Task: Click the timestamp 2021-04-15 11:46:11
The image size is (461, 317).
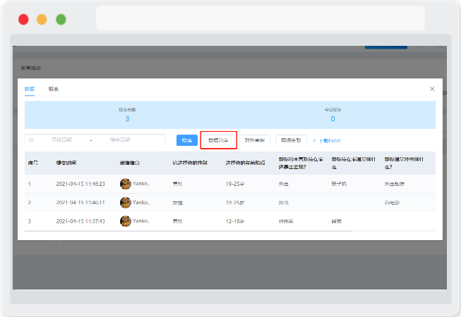Action: pos(80,203)
